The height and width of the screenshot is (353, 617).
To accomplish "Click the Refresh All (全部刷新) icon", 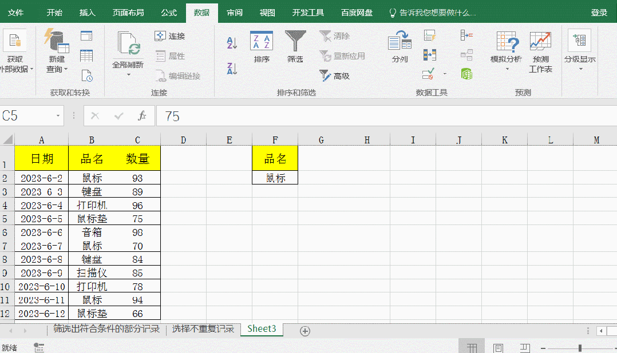I will 128,43.
